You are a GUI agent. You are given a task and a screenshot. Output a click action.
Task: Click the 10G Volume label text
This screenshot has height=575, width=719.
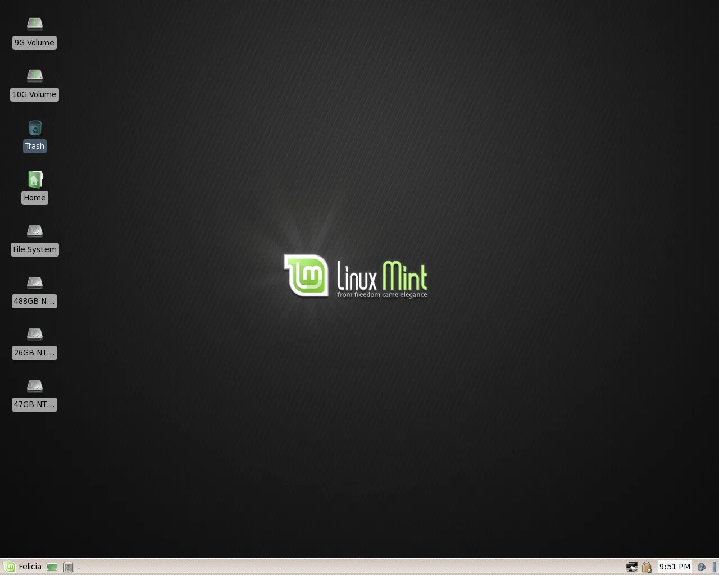pos(34,94)
